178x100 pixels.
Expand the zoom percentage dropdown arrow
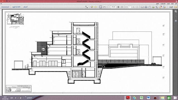point(109,7)
